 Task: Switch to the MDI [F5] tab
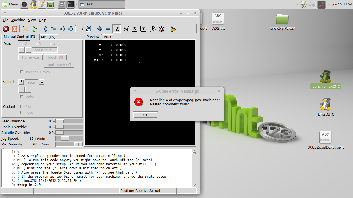[x=48, y=37]
